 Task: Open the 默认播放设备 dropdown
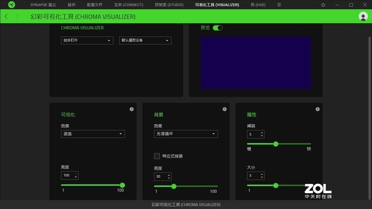[x=145, y=40]
